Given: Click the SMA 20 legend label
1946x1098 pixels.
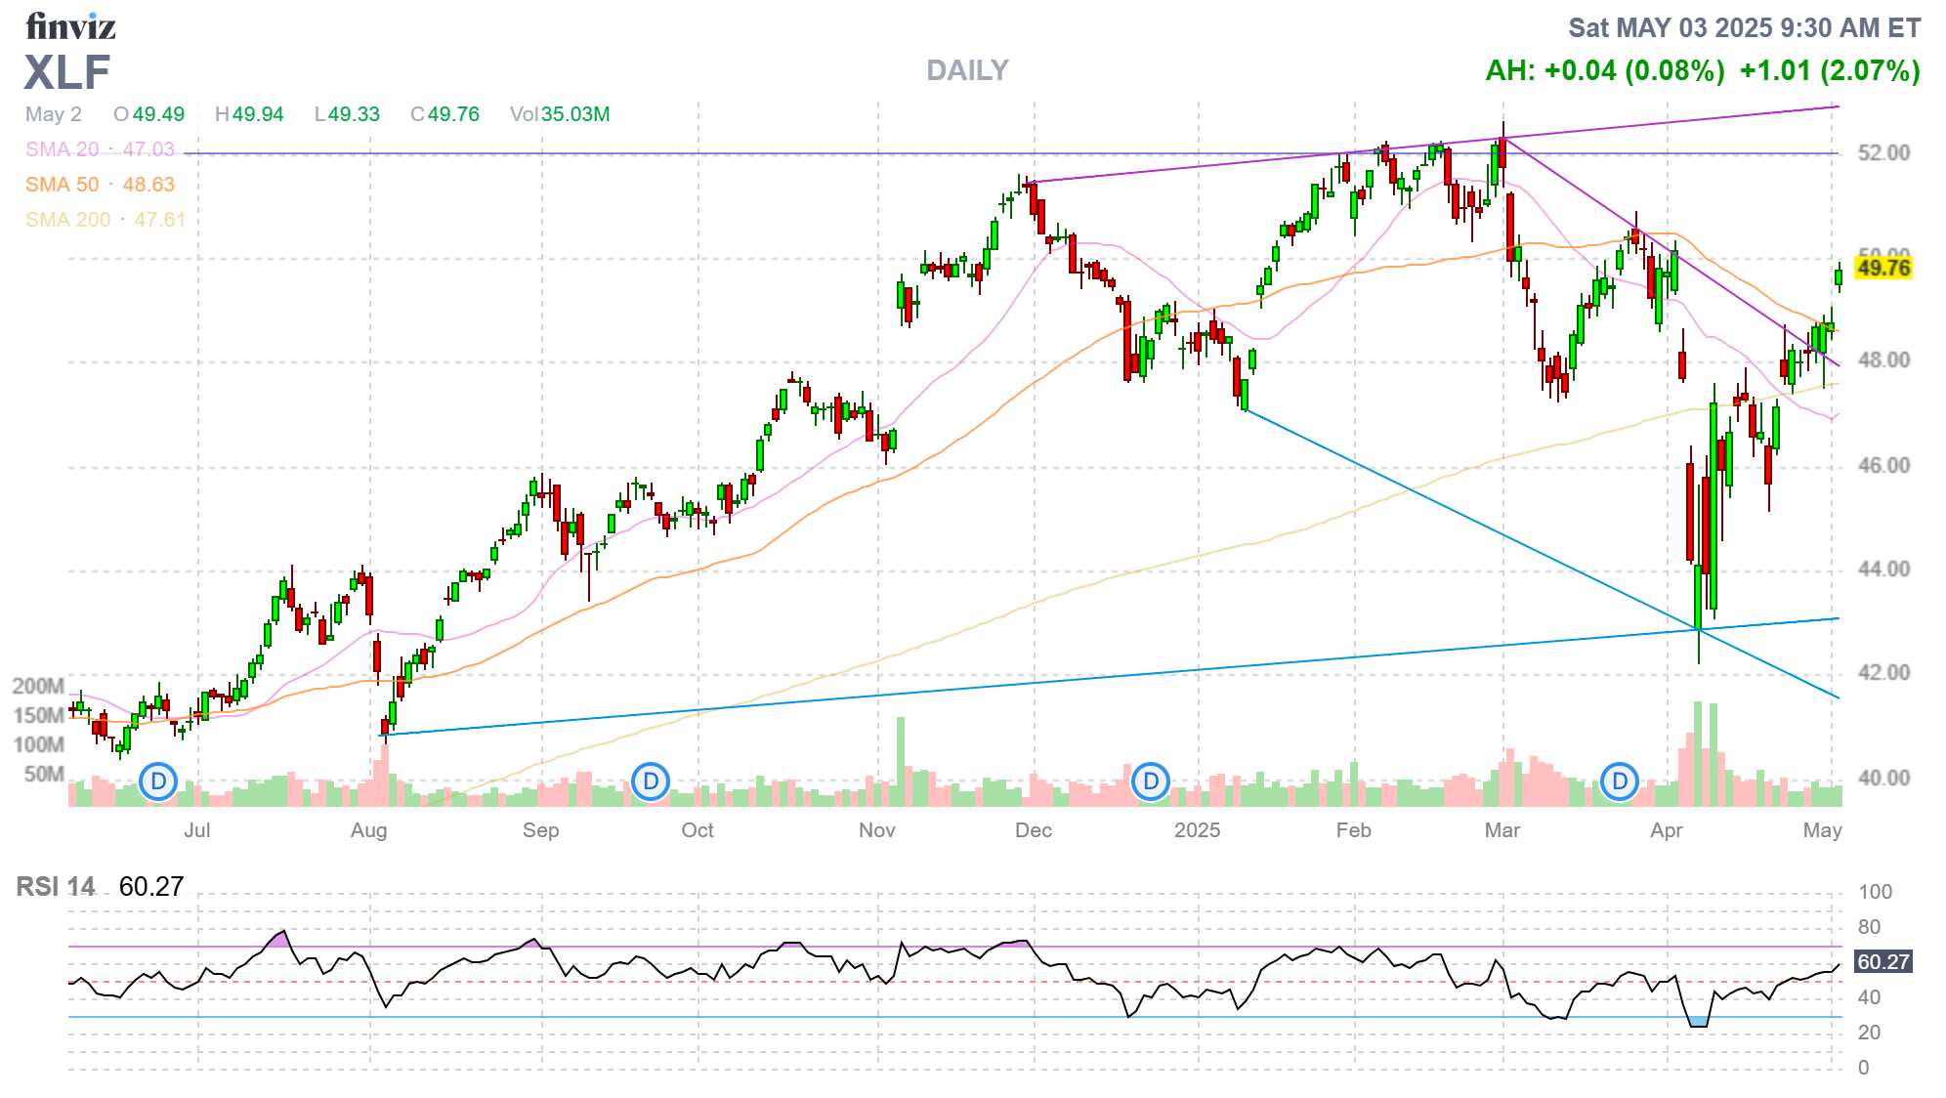Looking at the screenshot, I should (62, 149).
